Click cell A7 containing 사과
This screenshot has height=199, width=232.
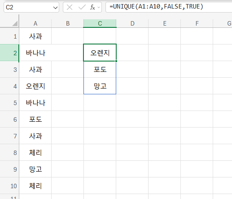[x=35, y=136]
